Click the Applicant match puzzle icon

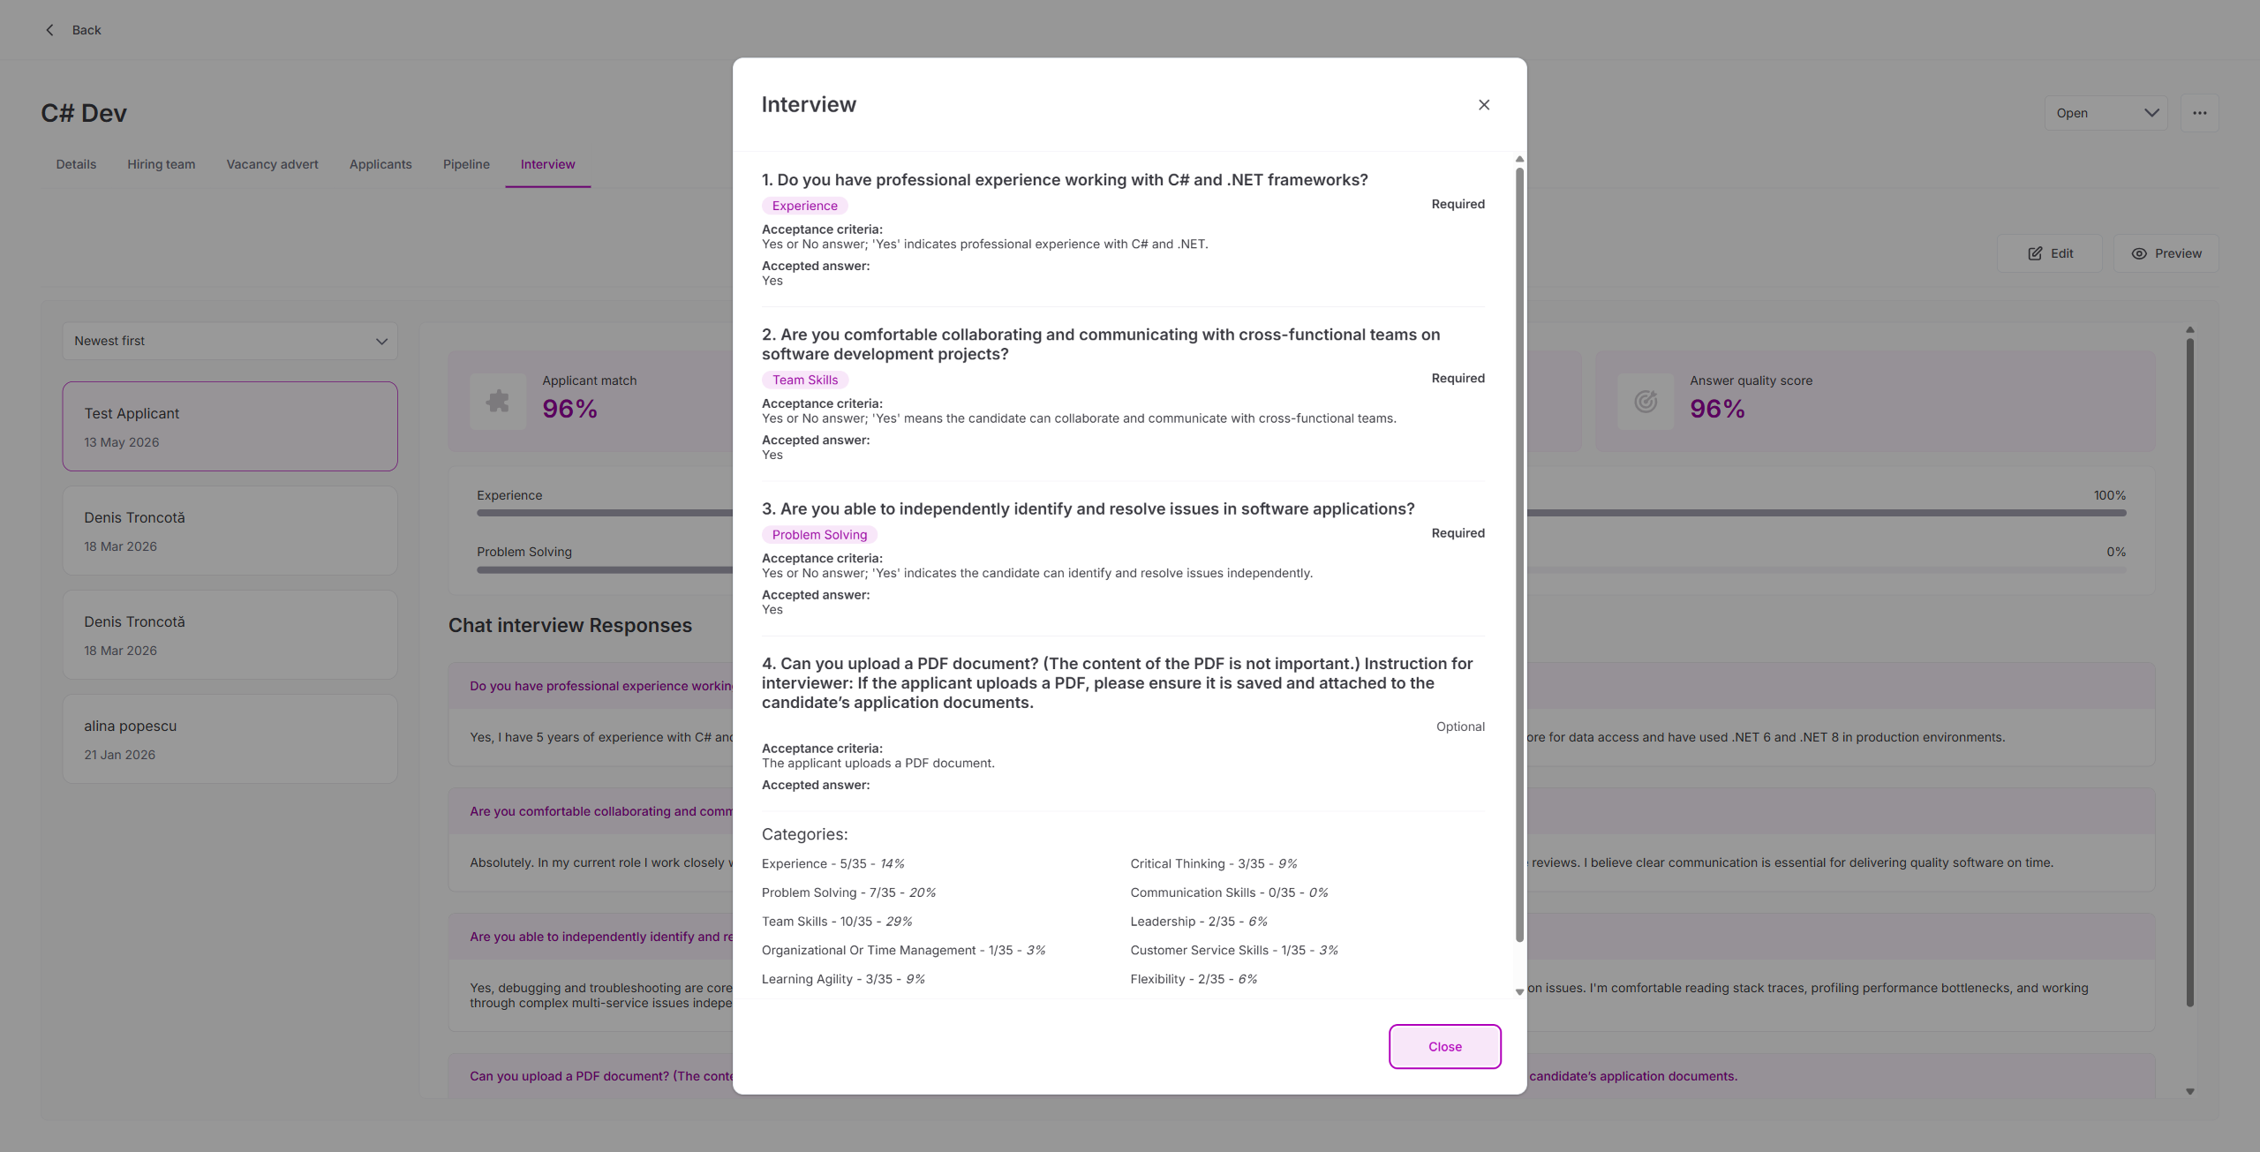498,402
